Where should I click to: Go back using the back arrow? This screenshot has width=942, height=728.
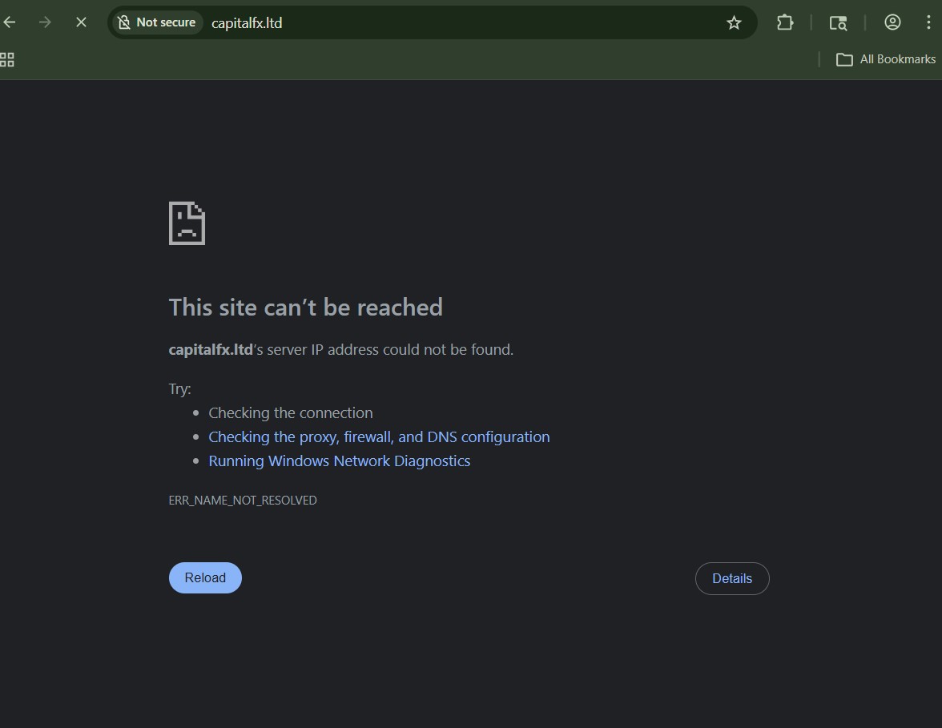tap(10, 22)
